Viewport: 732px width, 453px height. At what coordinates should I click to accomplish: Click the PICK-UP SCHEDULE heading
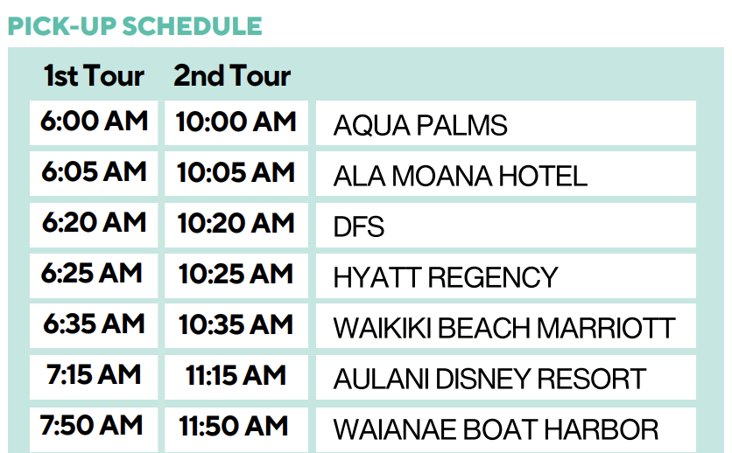[135, 25]
